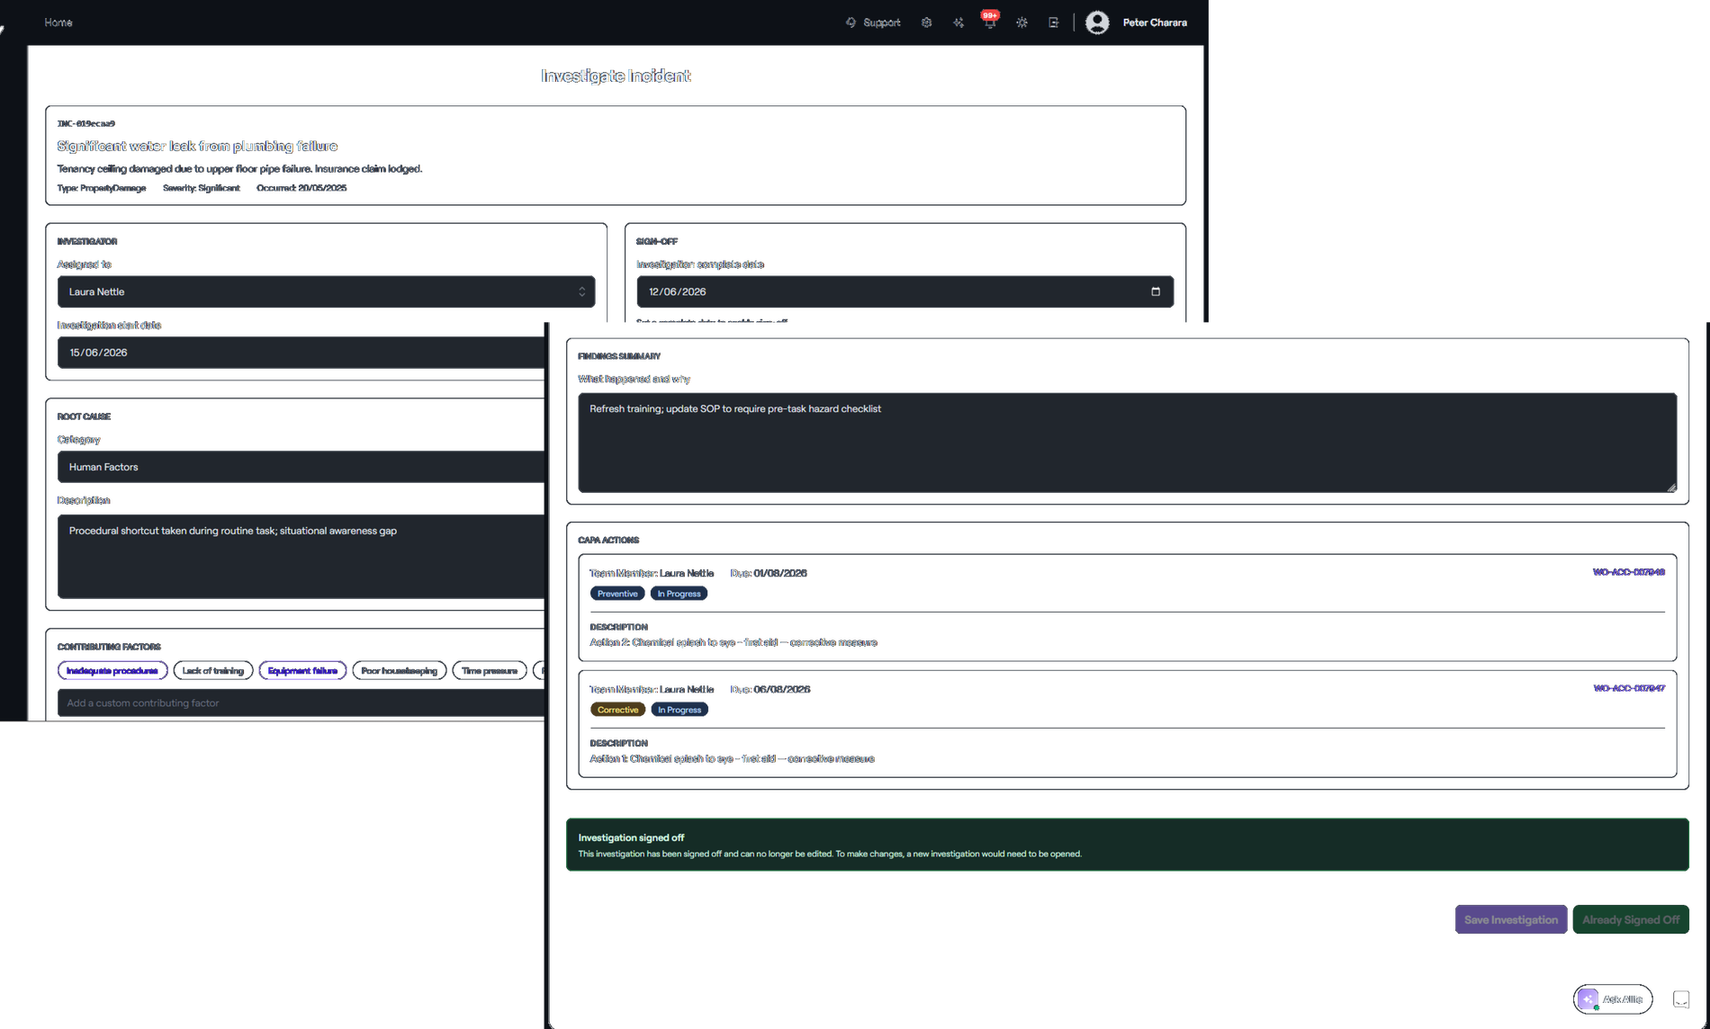Toggle Inadequate procedures contributing factor
Image resolution: width=1710 pixels, height=1029 pixels.
point(112,671)
